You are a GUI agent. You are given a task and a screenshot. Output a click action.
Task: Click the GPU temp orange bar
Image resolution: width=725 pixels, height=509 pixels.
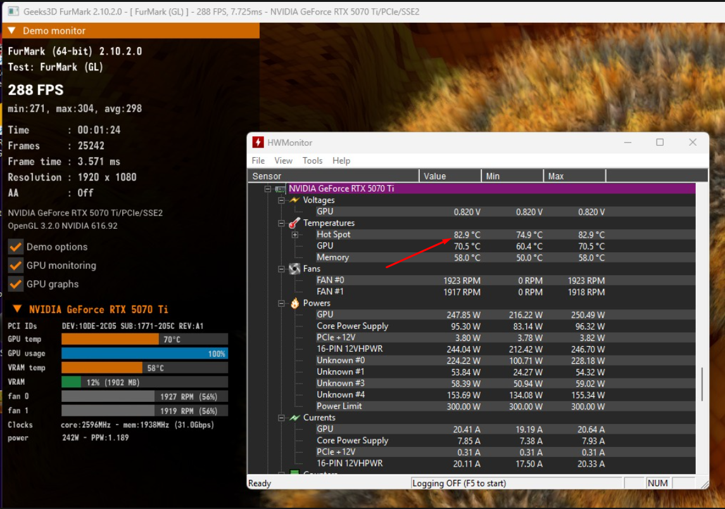click(110, 339)
